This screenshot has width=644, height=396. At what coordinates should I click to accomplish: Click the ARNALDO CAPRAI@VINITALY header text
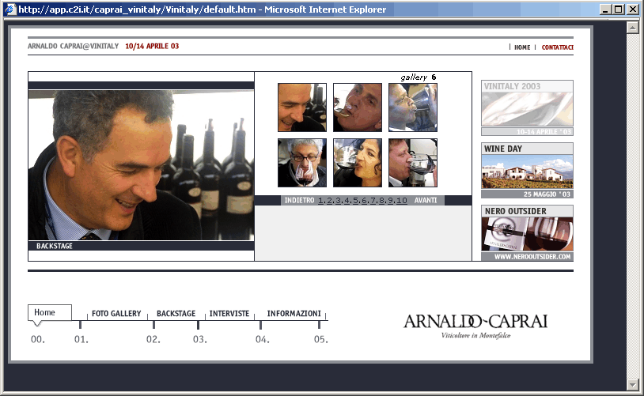pos(73,46)
